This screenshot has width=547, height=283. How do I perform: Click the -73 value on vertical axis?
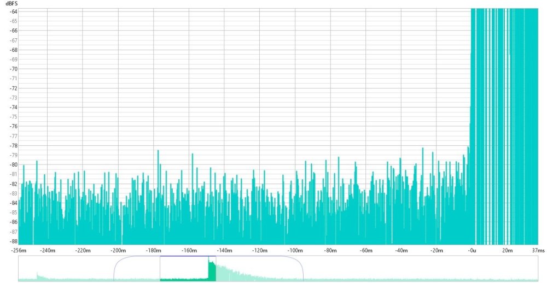(x=13, y=98)
